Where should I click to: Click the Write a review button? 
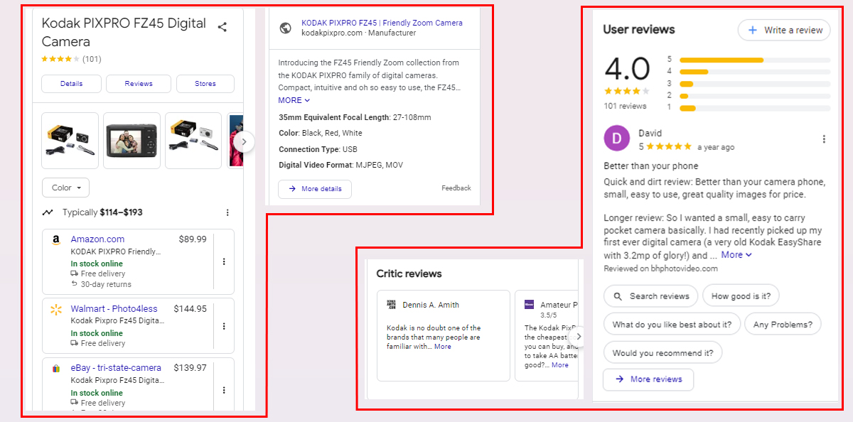pyautogui.click(x=783, y=30)
